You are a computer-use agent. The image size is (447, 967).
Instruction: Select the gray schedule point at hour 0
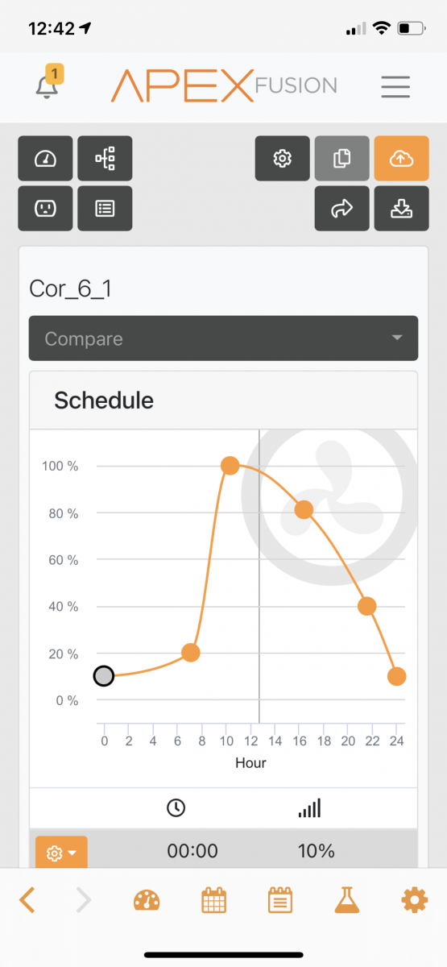(x=104, y=675)
